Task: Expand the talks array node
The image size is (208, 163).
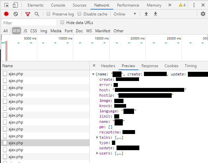Action: click(97, 137)
